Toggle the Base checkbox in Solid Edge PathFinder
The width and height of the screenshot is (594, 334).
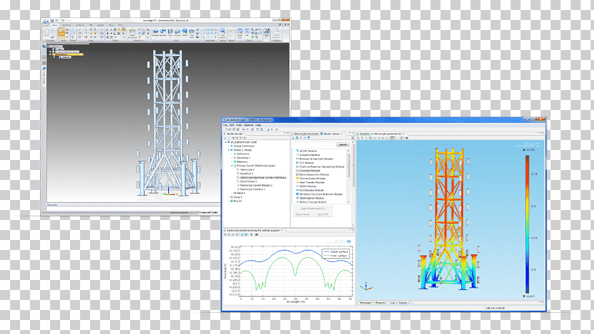click(53, 49)
